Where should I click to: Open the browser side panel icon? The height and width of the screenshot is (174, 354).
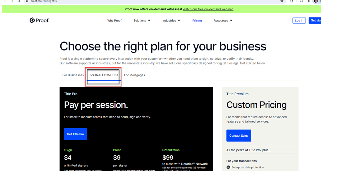click(308, 1)
